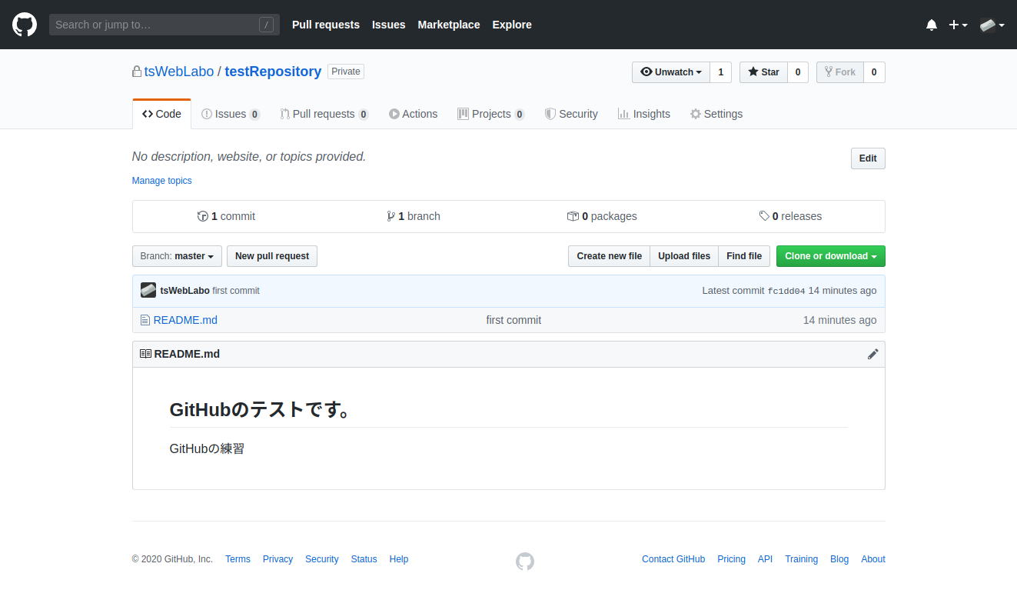
Task: Switch to the repository Pull requests tab
Action: click(324, 114)
